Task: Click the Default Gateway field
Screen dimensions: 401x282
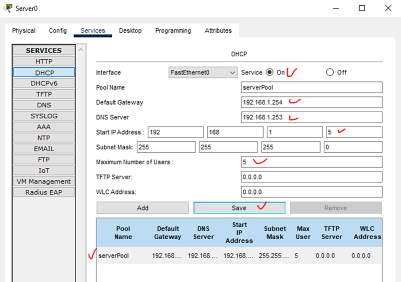Action: coord(312,102)
